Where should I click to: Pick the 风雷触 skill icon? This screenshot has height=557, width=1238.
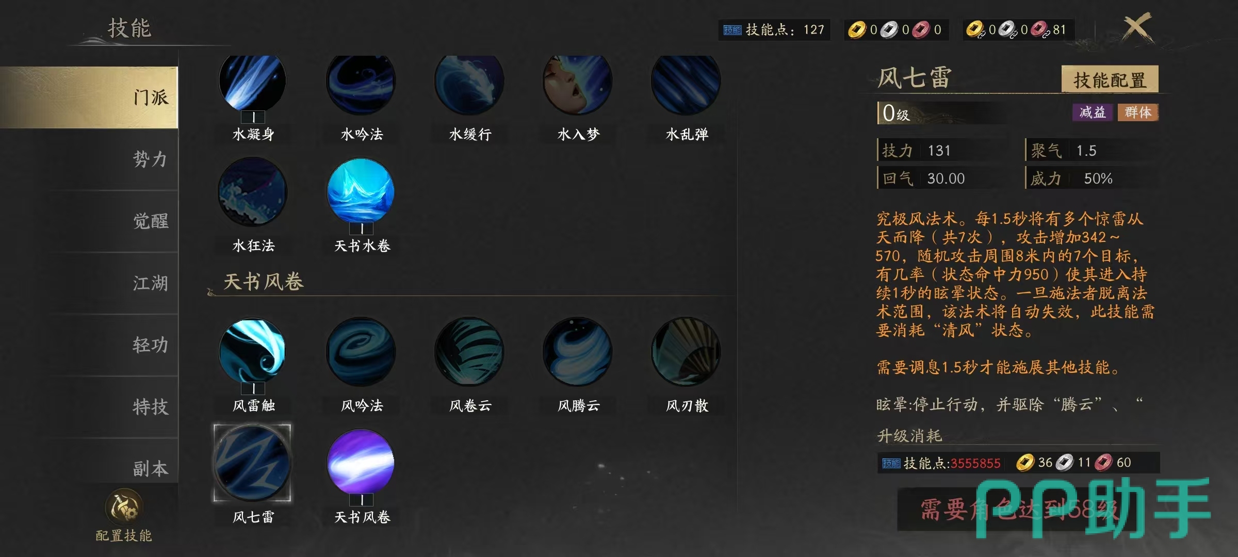click(253, 352)
